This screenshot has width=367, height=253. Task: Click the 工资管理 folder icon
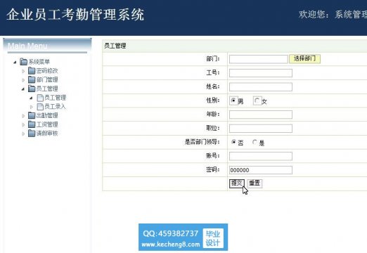tap(32, 124)
